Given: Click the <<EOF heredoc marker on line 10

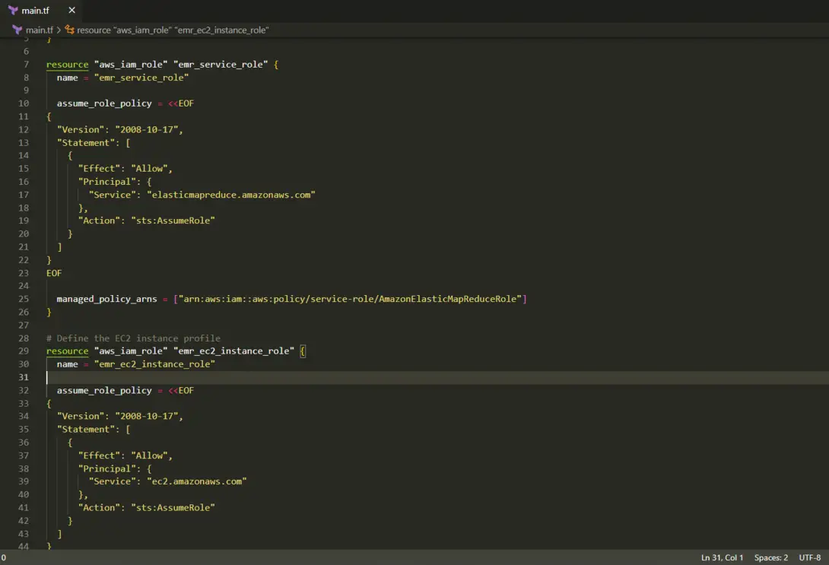Looking at the screenshot, I should [x=181, y=103].
